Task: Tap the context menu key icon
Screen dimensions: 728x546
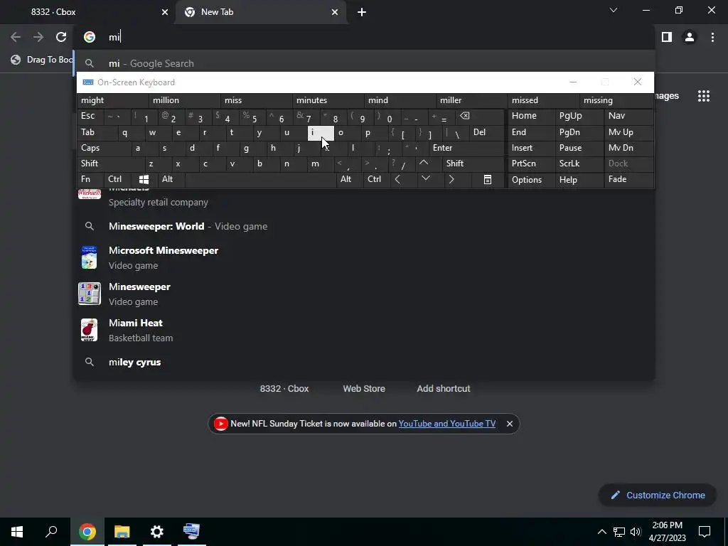Action: 487,179
